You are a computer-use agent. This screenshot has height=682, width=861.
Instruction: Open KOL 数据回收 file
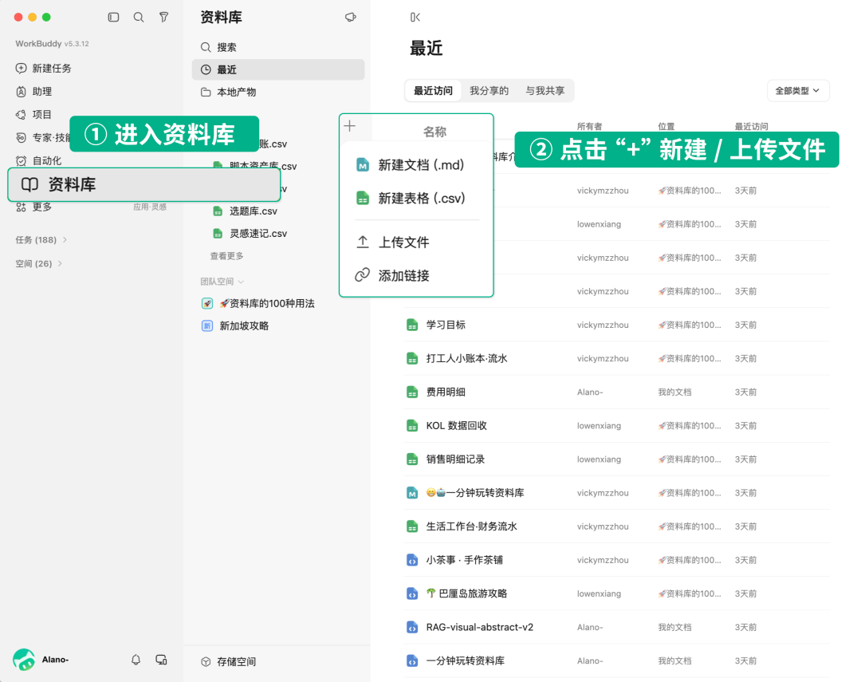[x=456, y=425]
